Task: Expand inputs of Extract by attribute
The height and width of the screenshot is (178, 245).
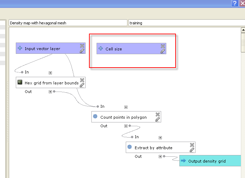Action: (160, 138)
